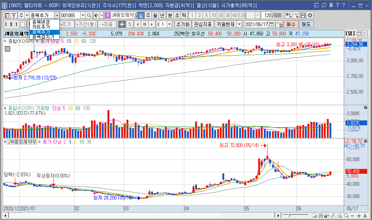This screenshot has height=220, width=372.
Task: Click the horizontal scrollbar left arrow
Action: pos(6,216)
